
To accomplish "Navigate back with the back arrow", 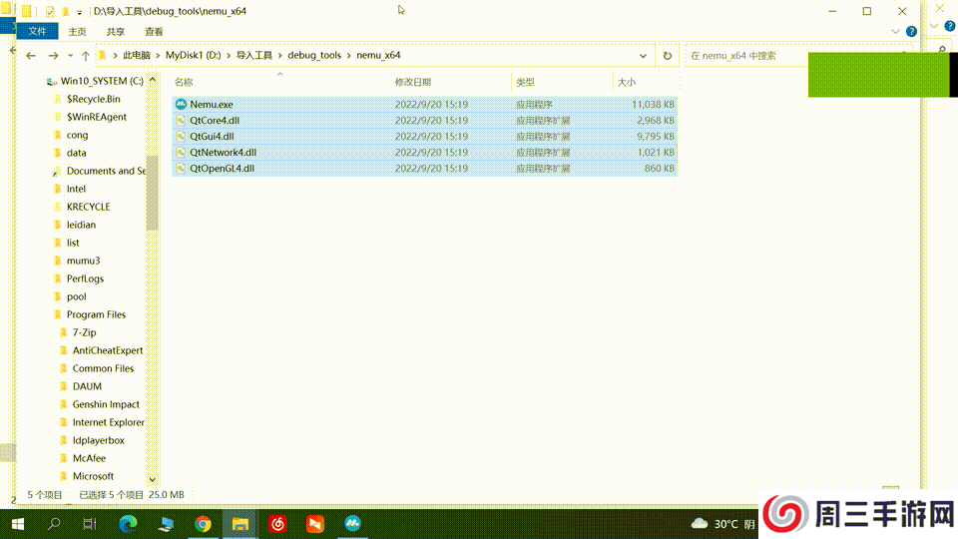I will [x=31, y=56].
